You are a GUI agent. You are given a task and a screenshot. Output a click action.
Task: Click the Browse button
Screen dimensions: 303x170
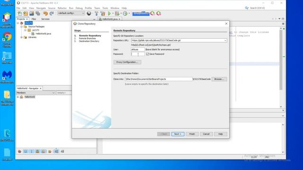219,79
